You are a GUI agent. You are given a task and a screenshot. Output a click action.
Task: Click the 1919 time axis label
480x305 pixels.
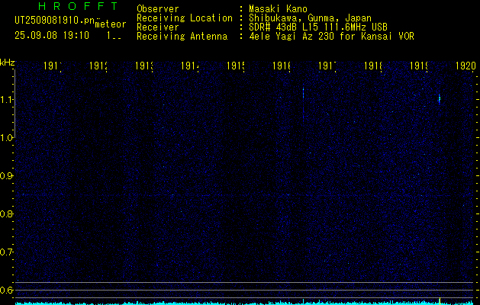click(x=418, y=66)
